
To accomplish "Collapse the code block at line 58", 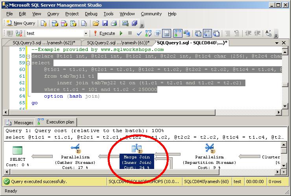I will tap(28, 56).
